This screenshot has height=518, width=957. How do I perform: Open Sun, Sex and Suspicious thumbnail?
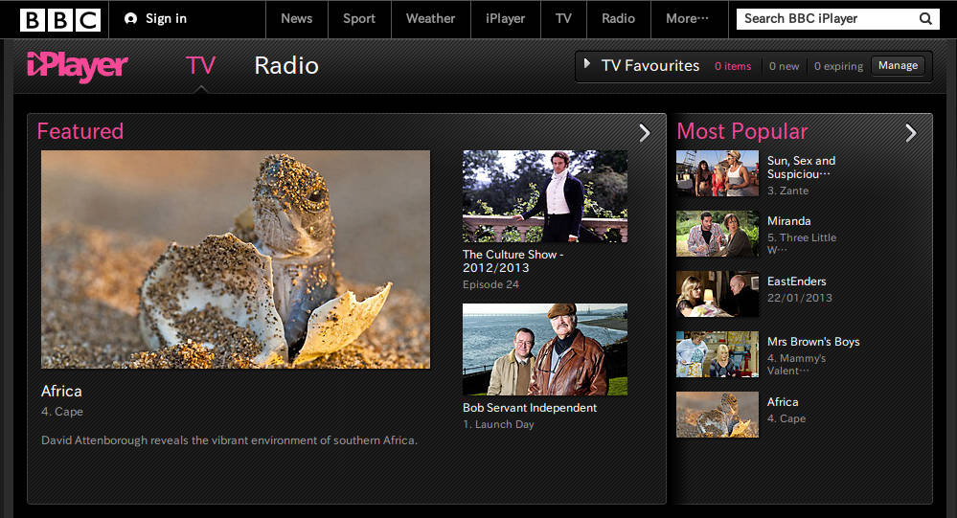pyautogui.click(x=718, y=173)
